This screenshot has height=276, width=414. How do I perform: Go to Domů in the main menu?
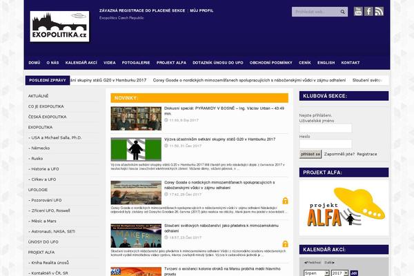[x=34, y=63]
